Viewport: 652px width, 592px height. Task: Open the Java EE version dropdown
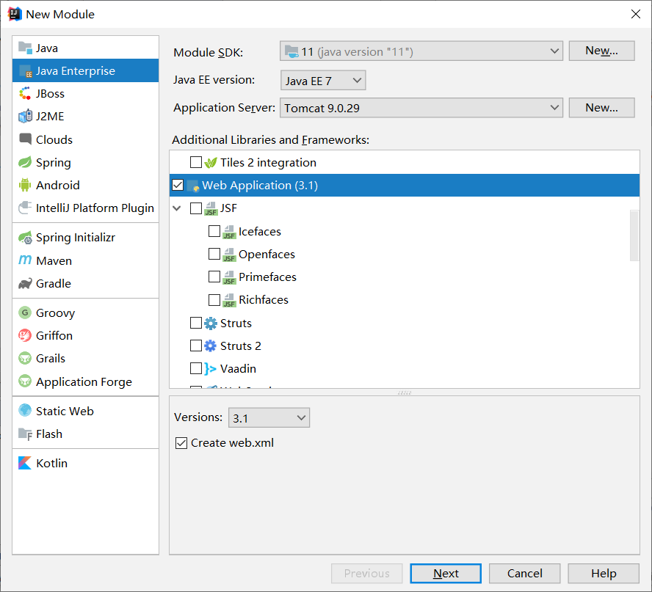pyautogui.click(x=323, y=80)
